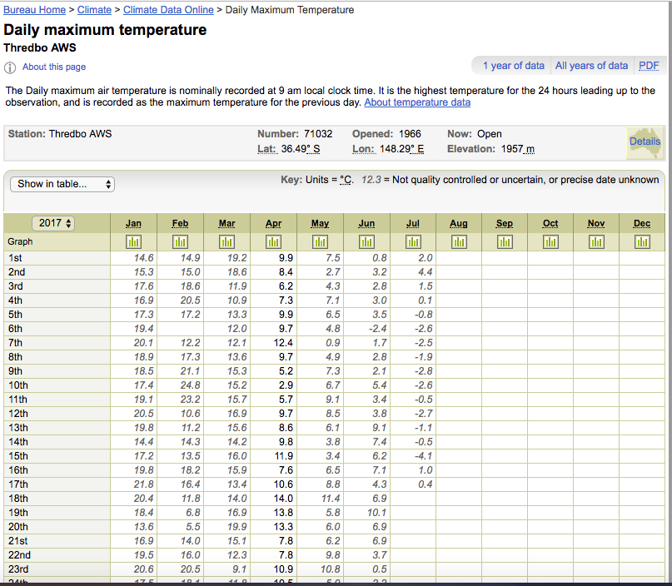Click the Climate breadcrumb link

point(94,10)
